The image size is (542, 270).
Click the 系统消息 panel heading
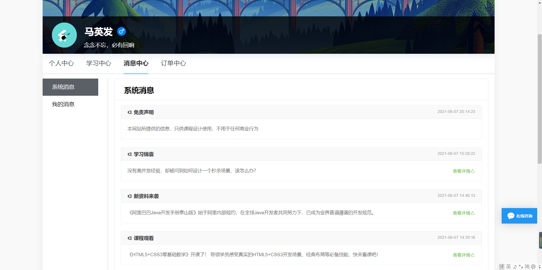click(139, 90)
